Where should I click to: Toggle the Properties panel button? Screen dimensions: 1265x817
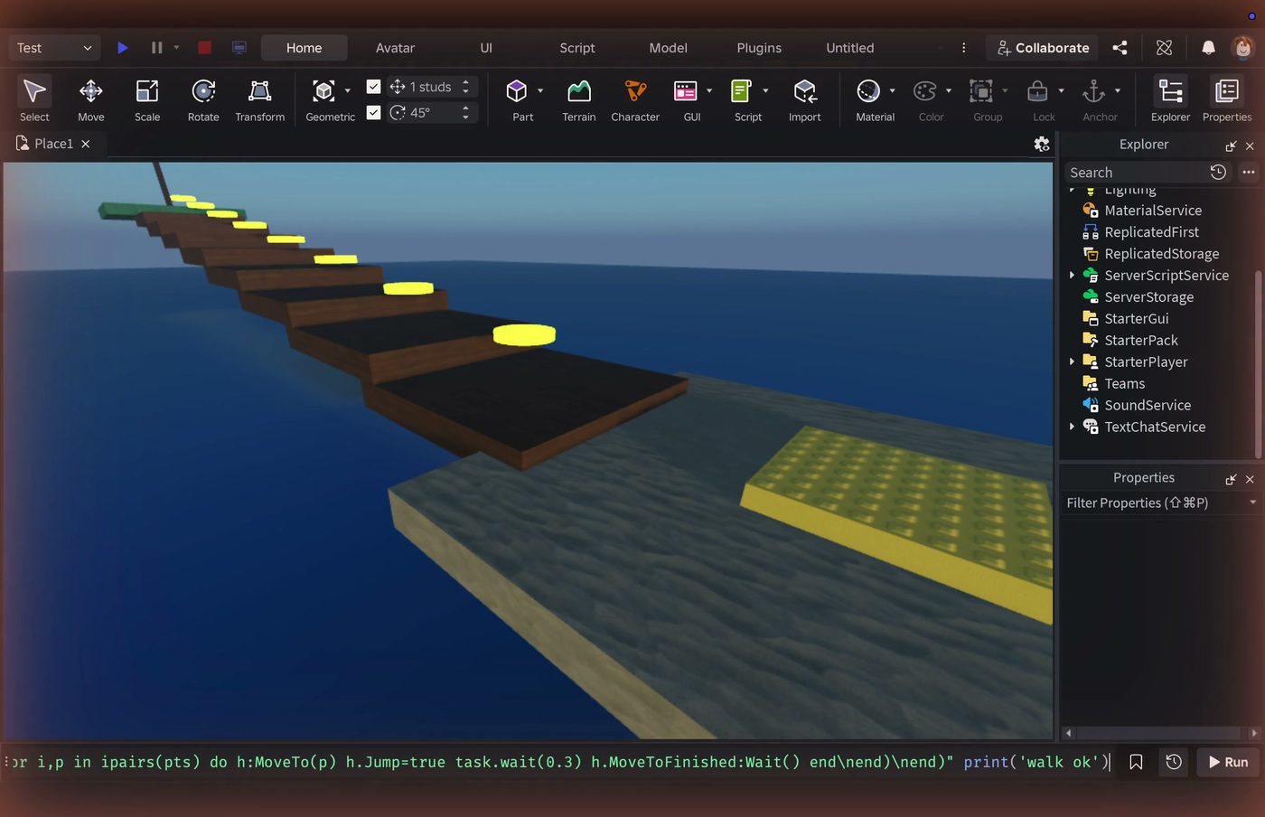coord(1227,99)
